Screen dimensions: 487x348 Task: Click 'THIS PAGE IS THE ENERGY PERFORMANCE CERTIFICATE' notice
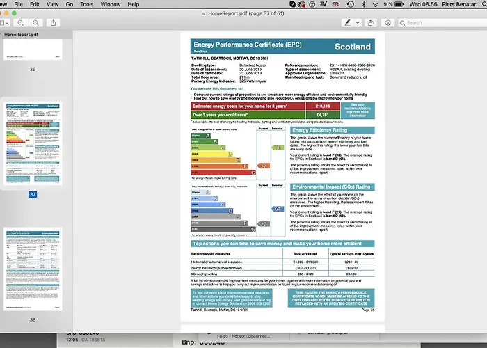click(x=331, y=298)
